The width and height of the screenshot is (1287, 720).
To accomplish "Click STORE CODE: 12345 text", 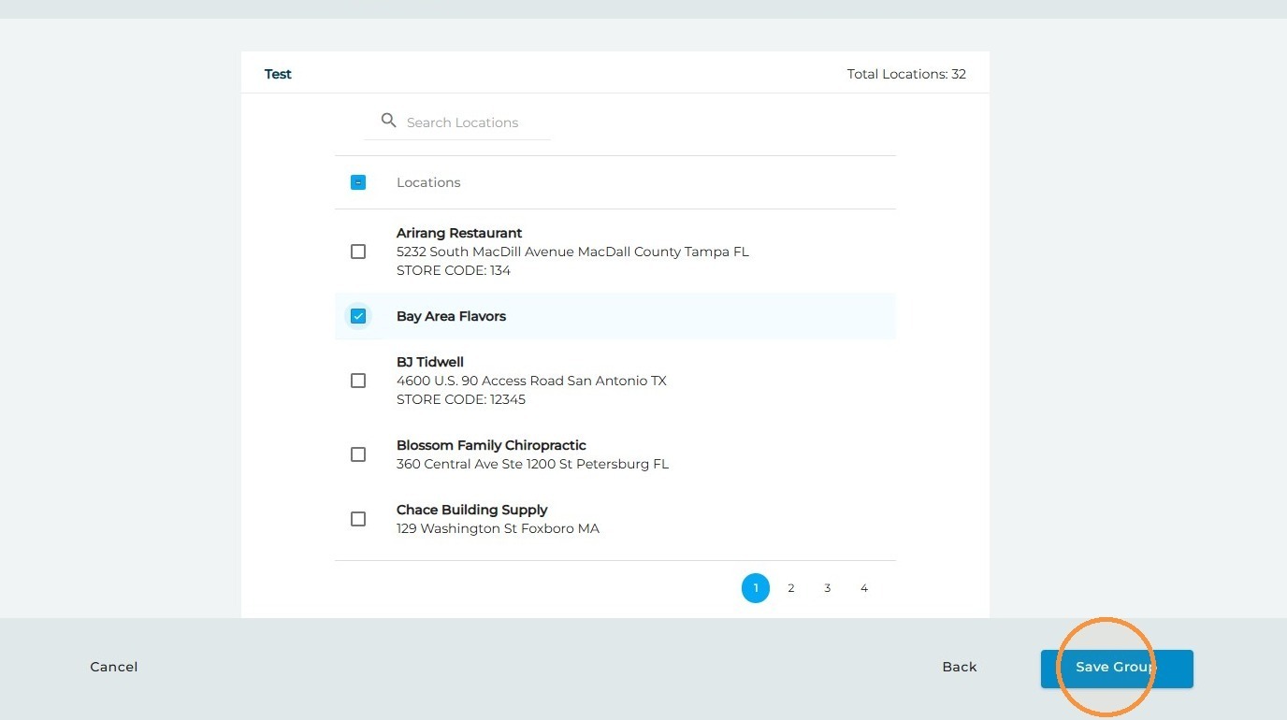I will 461,399.
